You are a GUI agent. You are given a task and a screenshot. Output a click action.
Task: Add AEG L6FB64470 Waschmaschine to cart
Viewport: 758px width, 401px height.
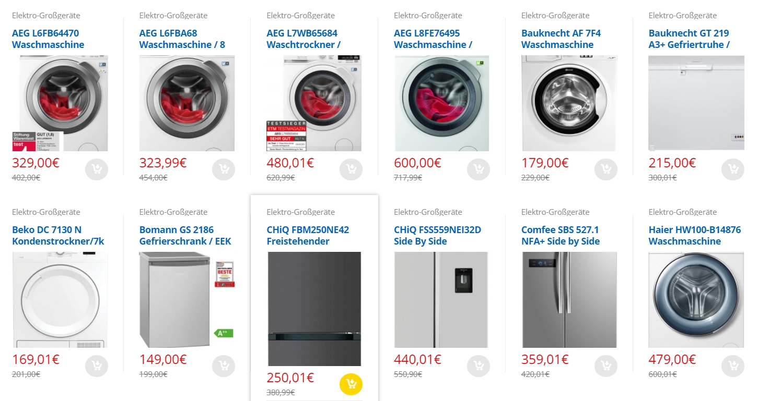click(x=97, y=169)
